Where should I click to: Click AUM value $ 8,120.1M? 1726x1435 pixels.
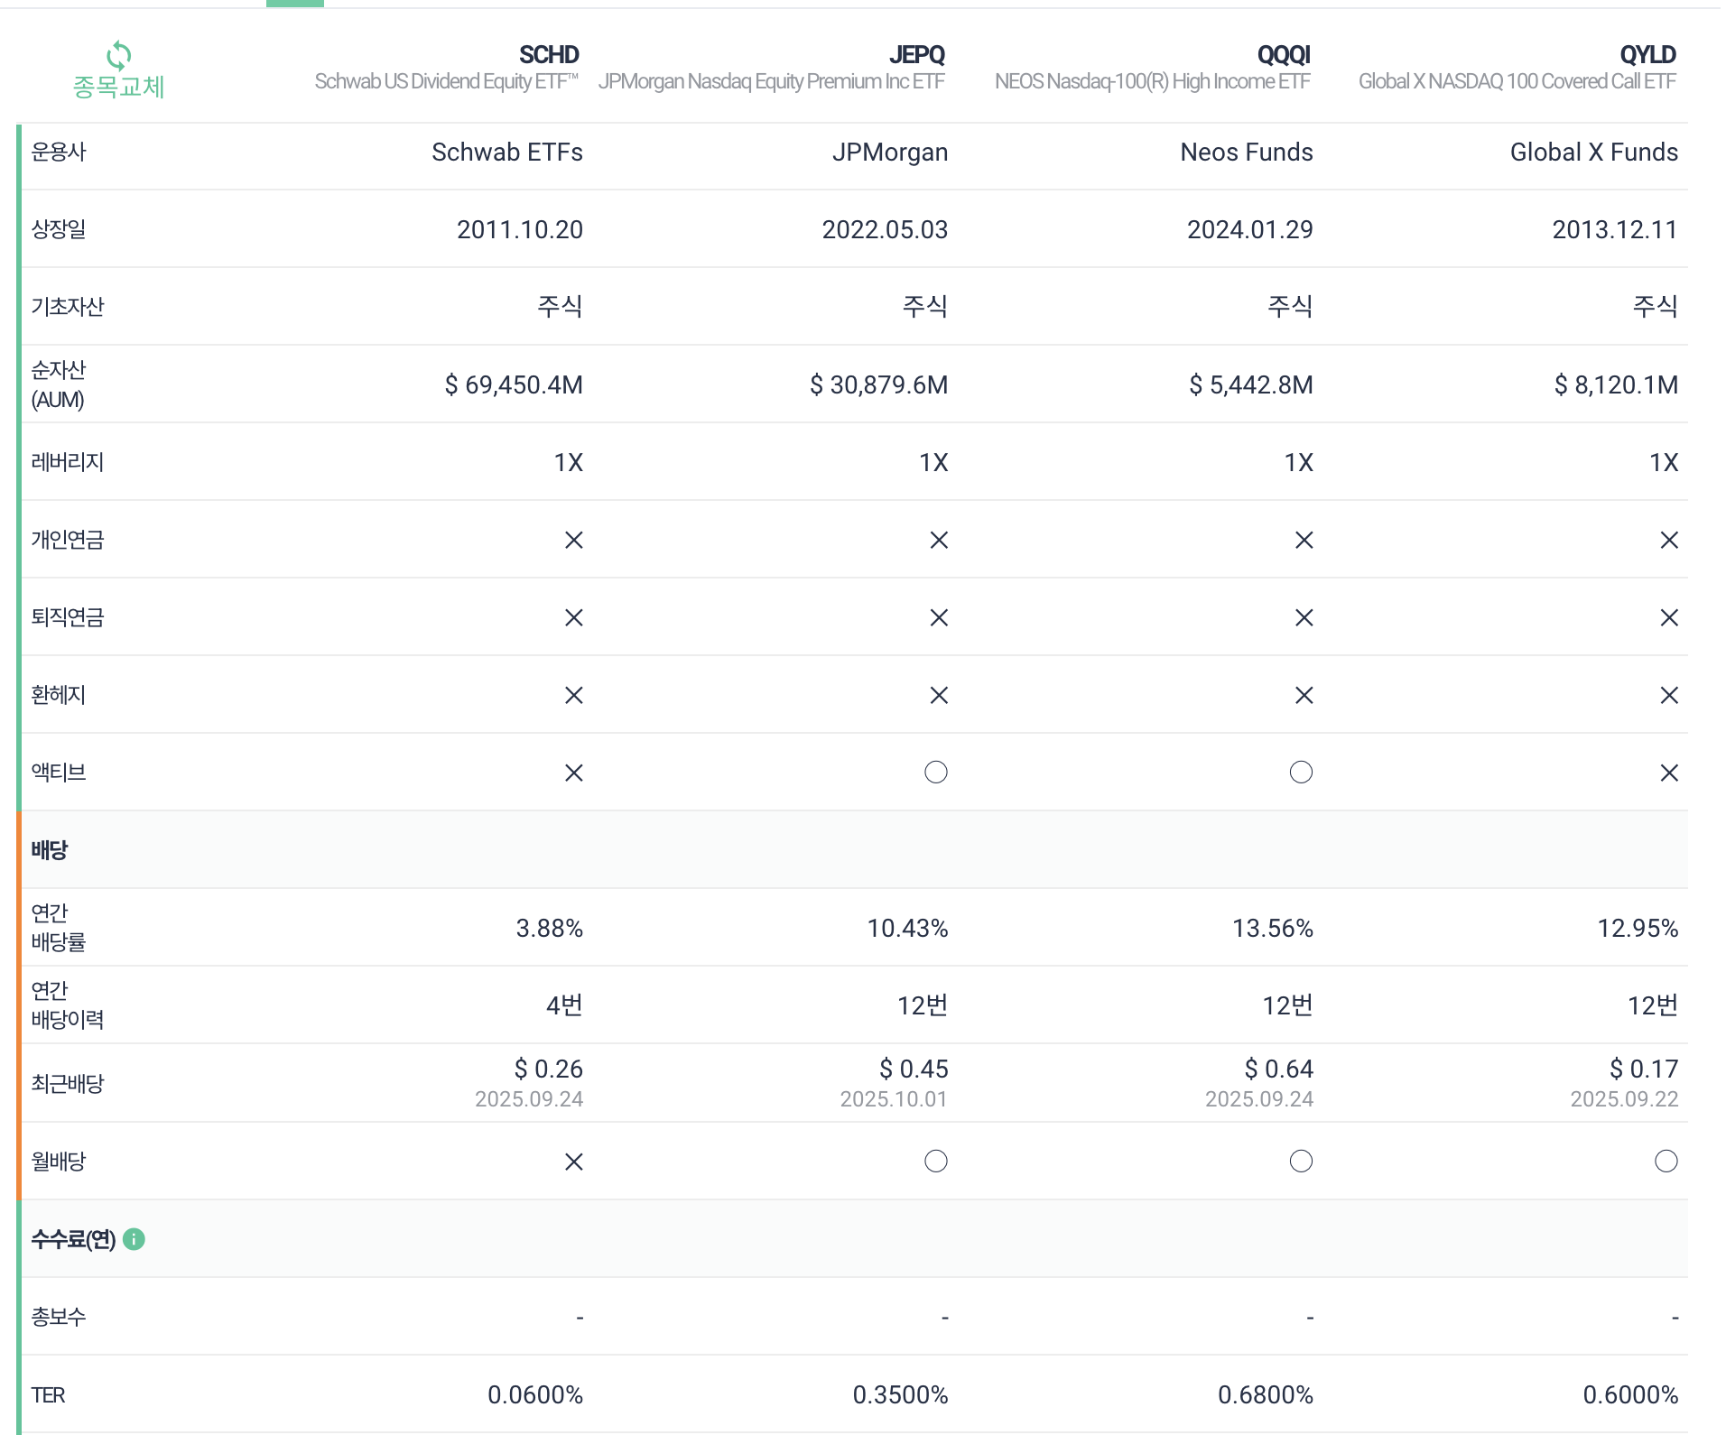[x=1616, y=384]
